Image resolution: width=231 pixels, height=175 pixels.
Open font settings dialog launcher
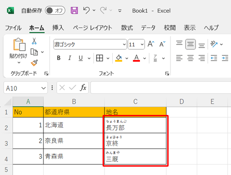167,74
